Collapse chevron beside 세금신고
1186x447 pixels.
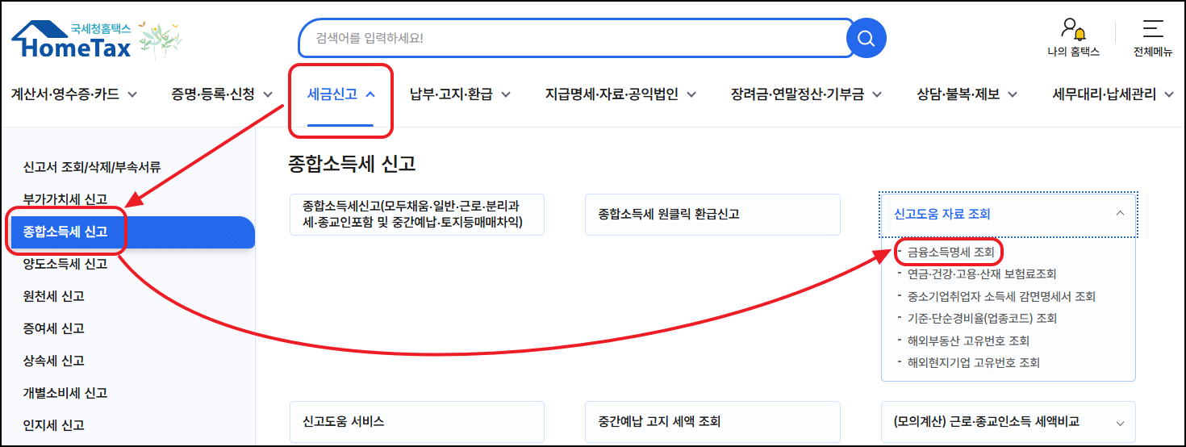pos(370,95)
